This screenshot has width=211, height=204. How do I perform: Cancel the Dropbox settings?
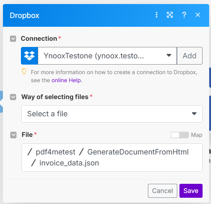coord(163,191)
